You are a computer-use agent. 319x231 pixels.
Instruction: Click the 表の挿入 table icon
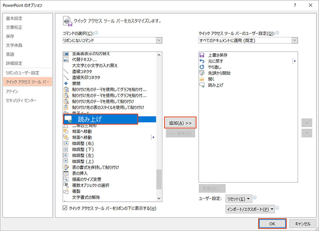tap(66, 173)
